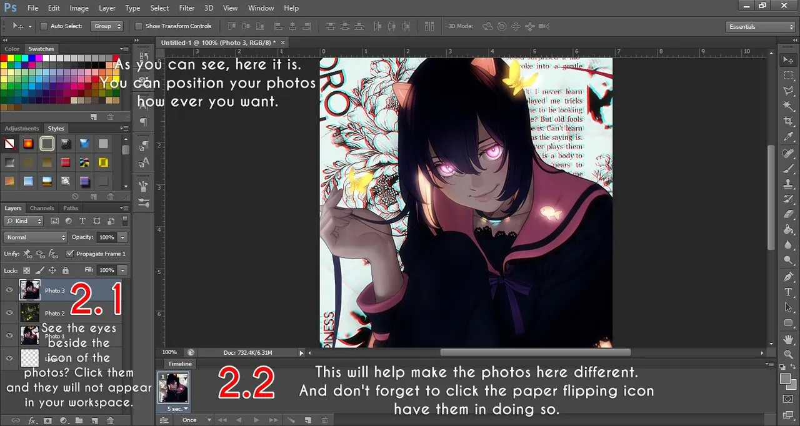Filter layers by type layers icon
Viewport: 800px width, 426px height.
tap(82, 221)
